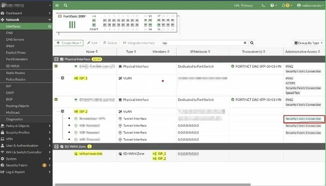
Task: Collapse the SD-WAN Zone group
Action: [56, 147]
